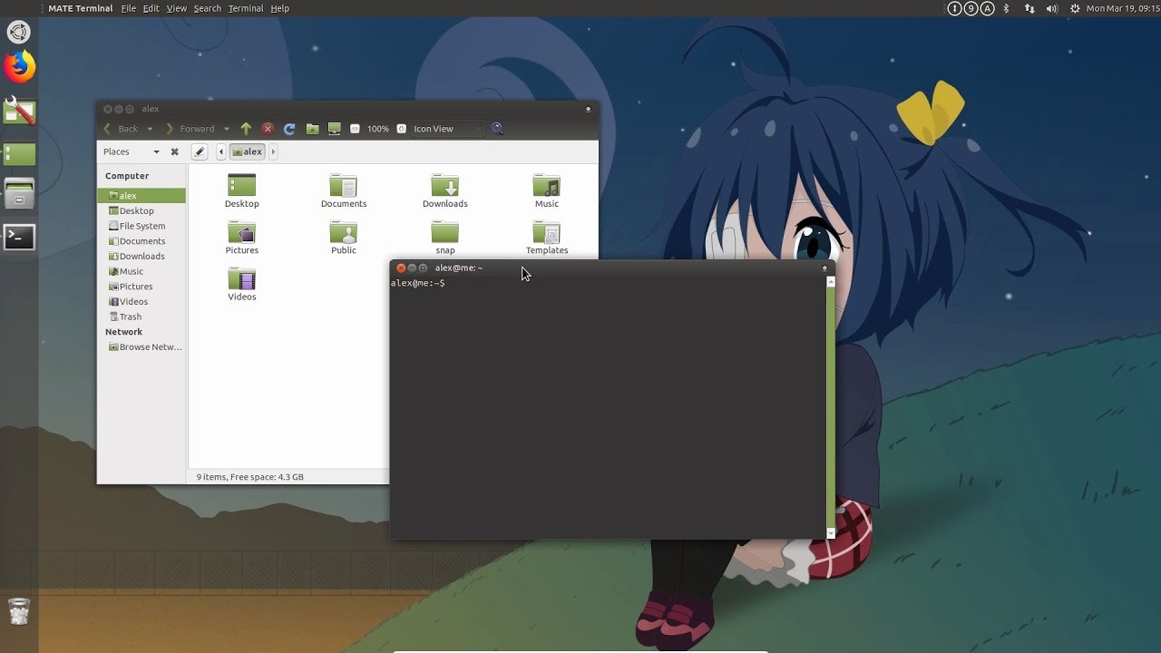Open the Search menu
This screenshot has width=1161, height=653.
[207, 8]
